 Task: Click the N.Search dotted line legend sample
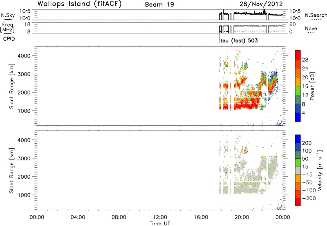(316, 20)
